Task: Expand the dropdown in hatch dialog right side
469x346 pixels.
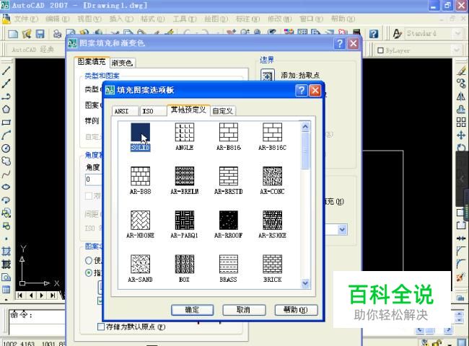Action: click(x=342, y=229)
